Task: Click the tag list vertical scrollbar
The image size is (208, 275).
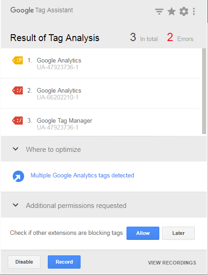Action: tap(204, 91)
